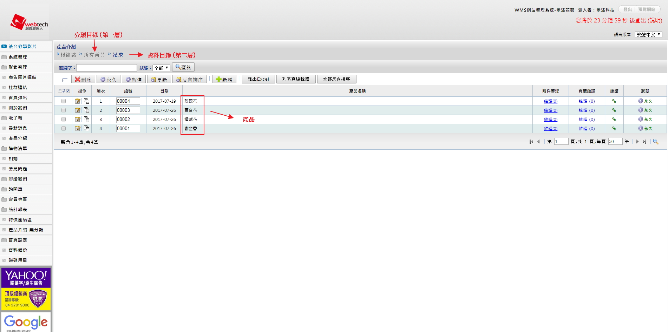Click the copy icon for product 00003
Viewport: 668px width, 332px height.
[86, 110]
